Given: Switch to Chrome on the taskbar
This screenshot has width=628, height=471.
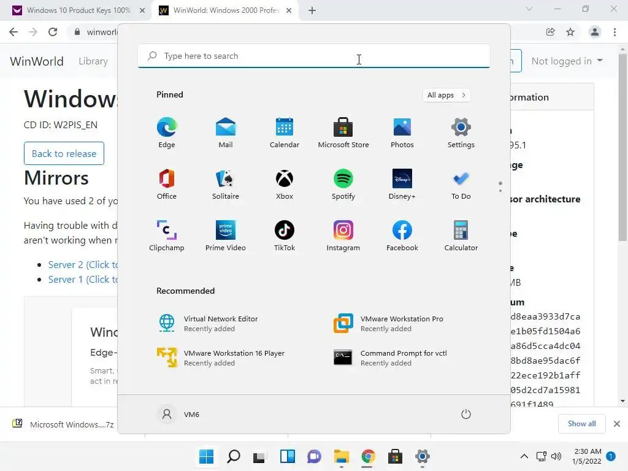Looking at the screenshot, I should tap(368, 456).
